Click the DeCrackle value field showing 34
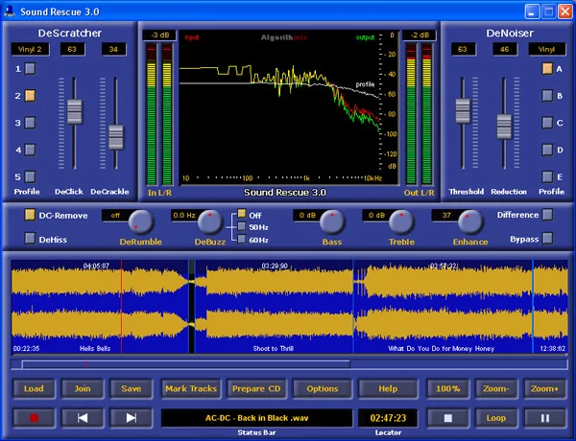 114,49
